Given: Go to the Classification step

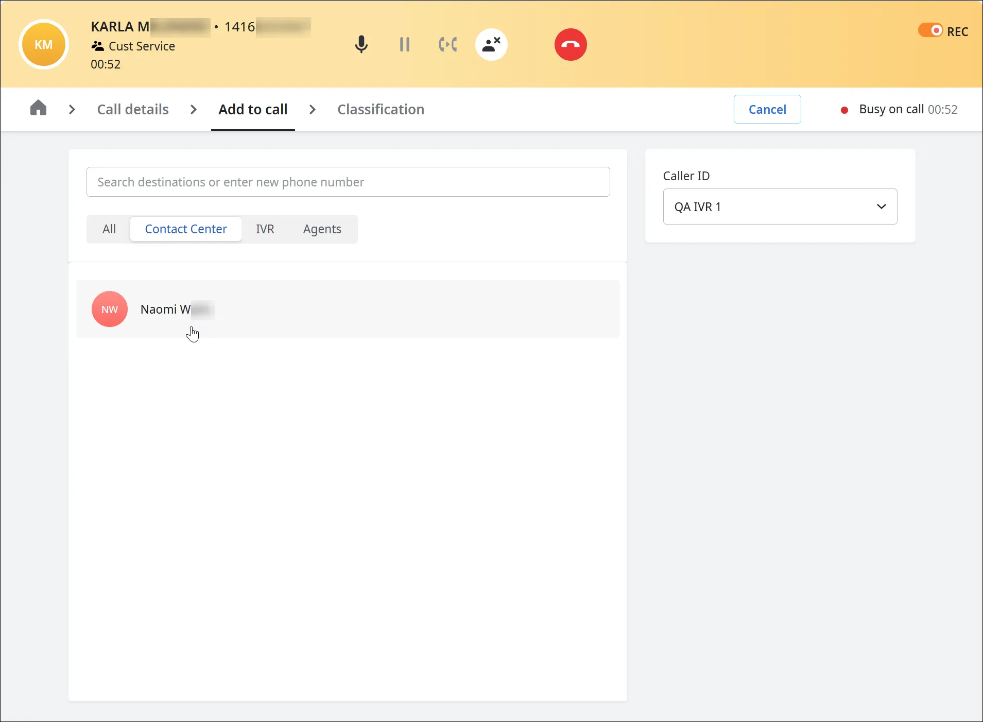Looking at the screenshot, I should coord(381,109).
